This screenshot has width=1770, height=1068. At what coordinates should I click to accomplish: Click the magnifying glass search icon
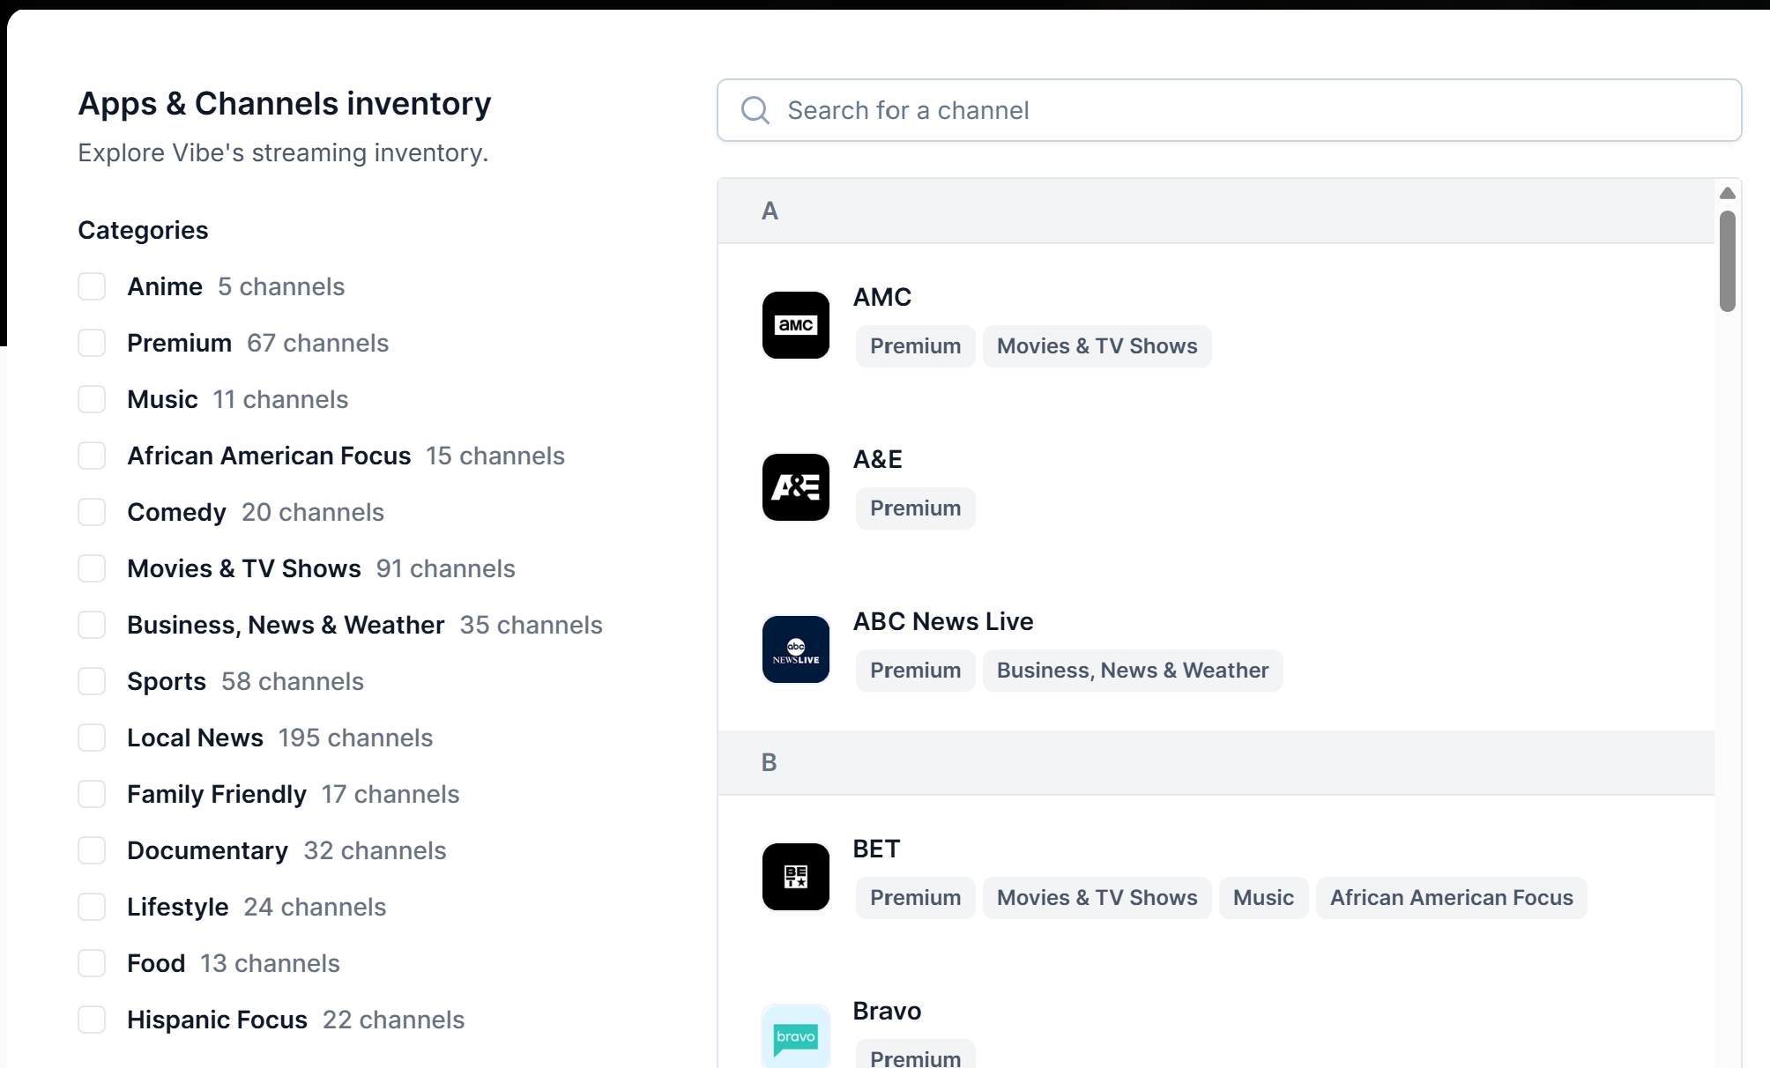coord(755,110)
